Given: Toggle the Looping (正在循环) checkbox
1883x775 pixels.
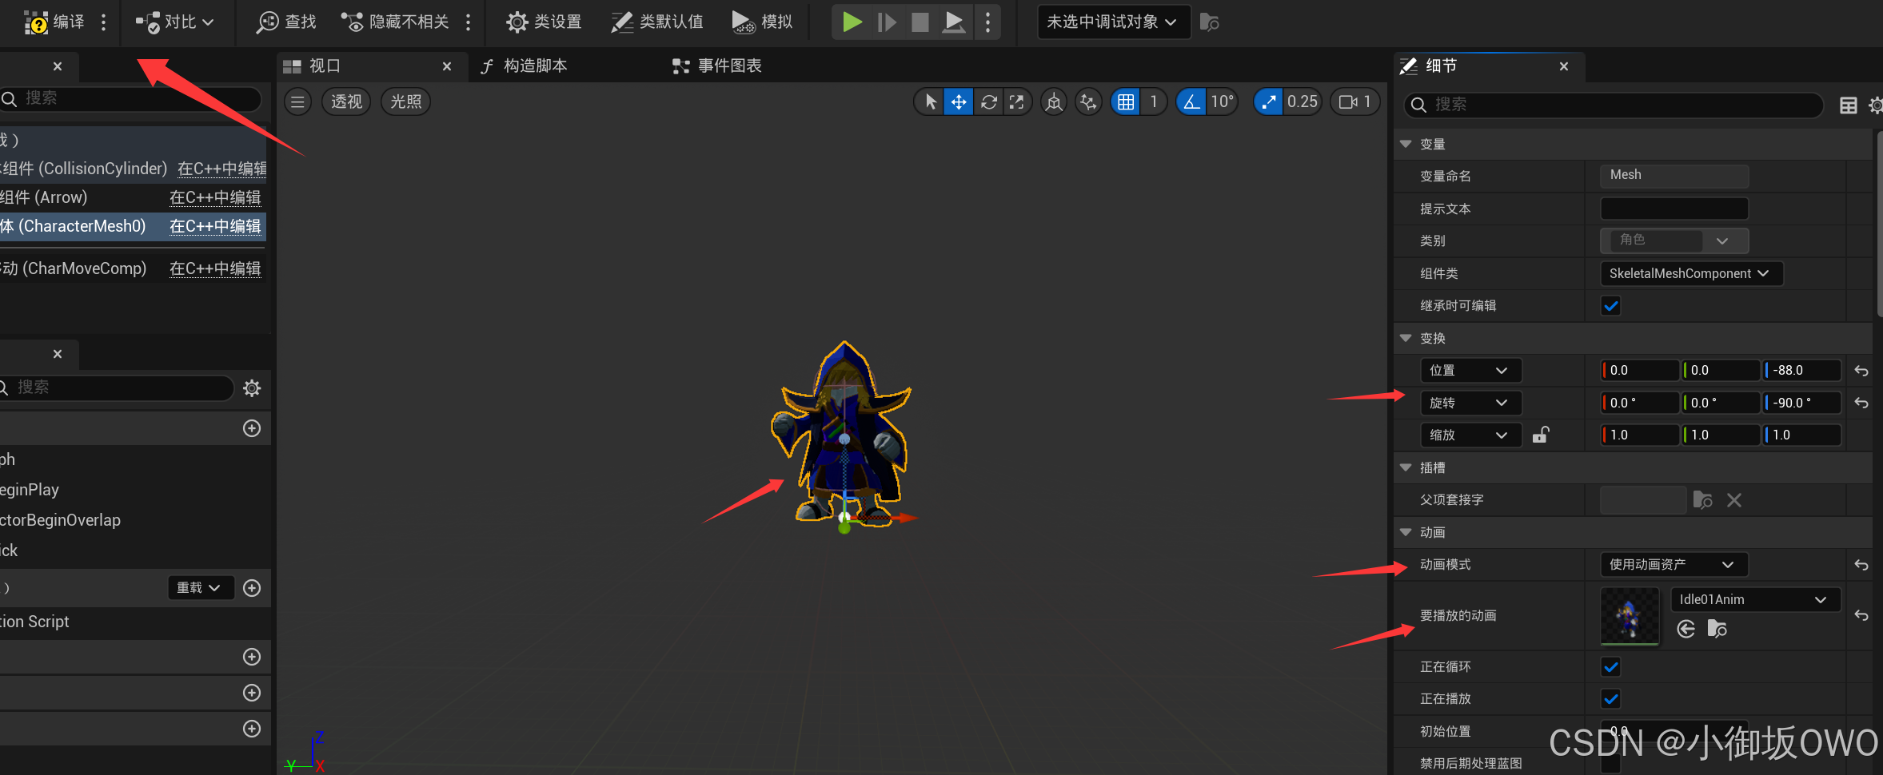Looking at the screenshot, I should click(x=1611, y=667).
